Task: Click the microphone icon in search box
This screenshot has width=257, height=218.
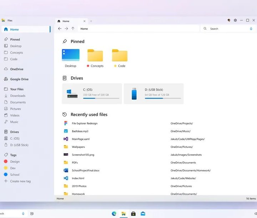Action: (251, 29)
